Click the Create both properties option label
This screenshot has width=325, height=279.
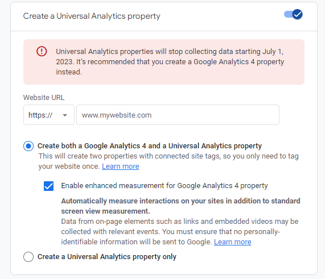150,145
